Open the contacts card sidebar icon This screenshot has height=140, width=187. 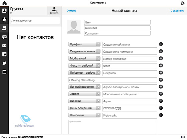pos(4,11)
